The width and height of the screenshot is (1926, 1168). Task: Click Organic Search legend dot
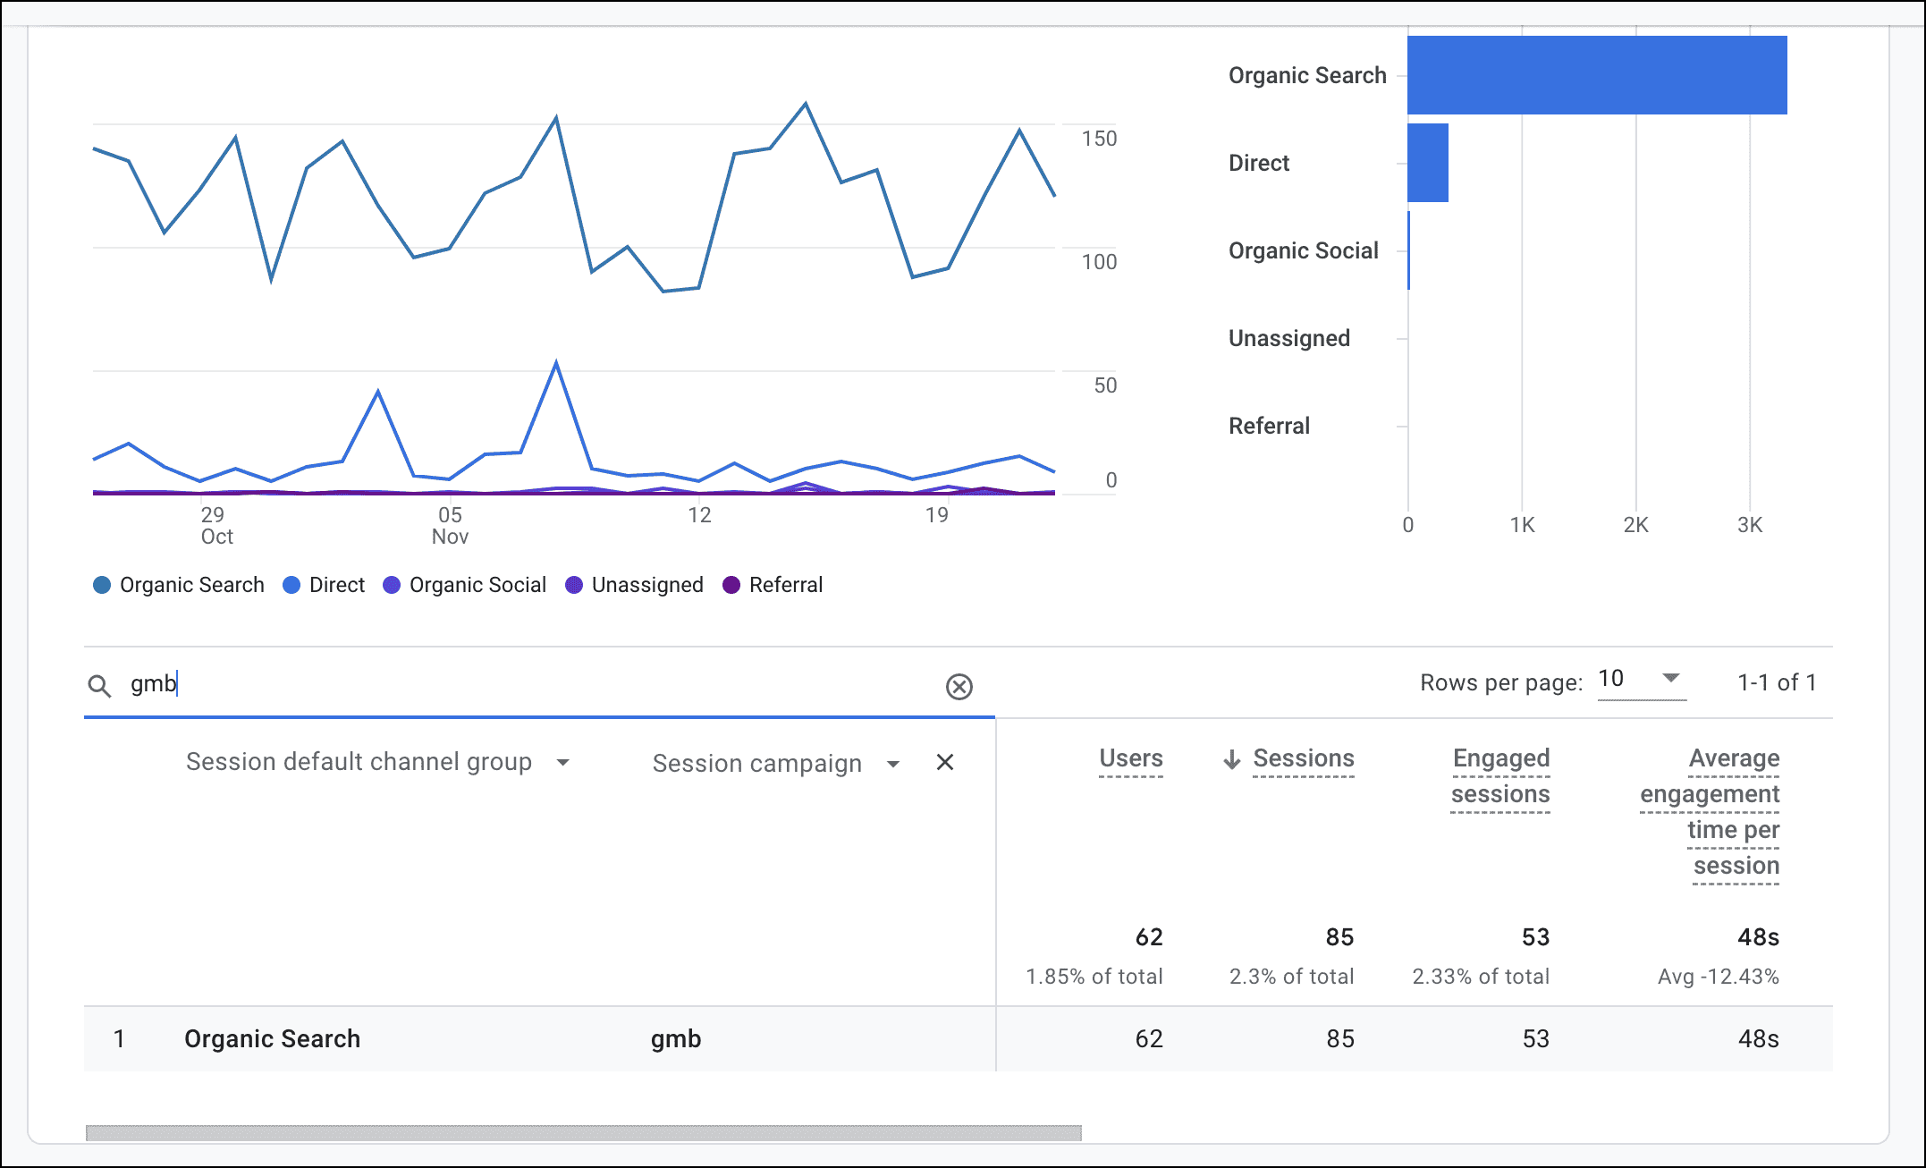(x=102, y=585)
